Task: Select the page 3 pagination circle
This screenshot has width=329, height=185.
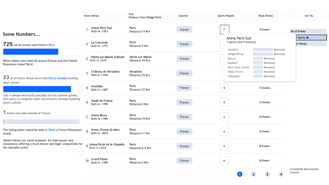Action: point(267,174)
